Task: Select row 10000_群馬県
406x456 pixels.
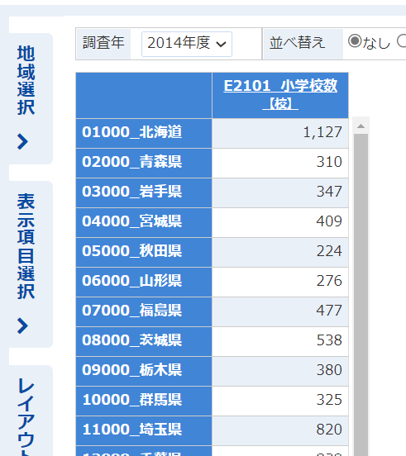Action: pyautogui.click(x=144, y=401)
